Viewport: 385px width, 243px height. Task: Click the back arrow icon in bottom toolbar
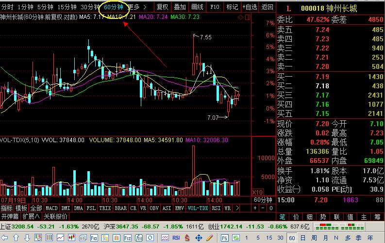(4, 238)
